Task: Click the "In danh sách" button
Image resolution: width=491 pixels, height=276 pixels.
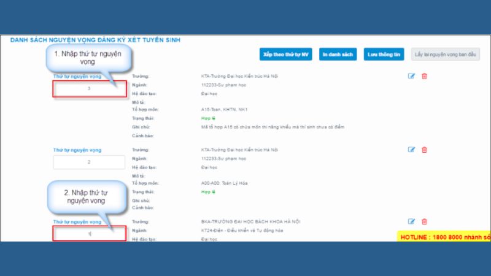Action: 338,55
